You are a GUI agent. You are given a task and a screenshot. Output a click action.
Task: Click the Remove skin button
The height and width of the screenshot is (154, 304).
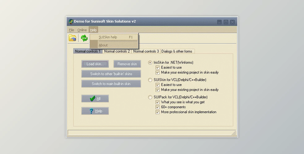(x=127, y=64)
